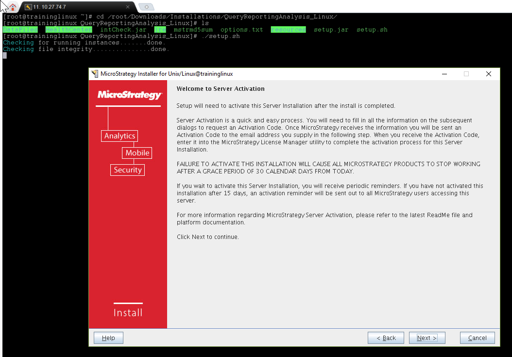Open installer Help

point(108,338)
